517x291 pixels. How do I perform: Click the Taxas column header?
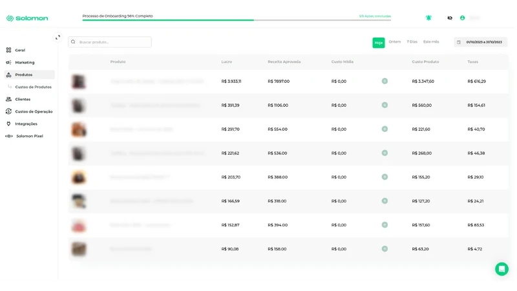472,61
